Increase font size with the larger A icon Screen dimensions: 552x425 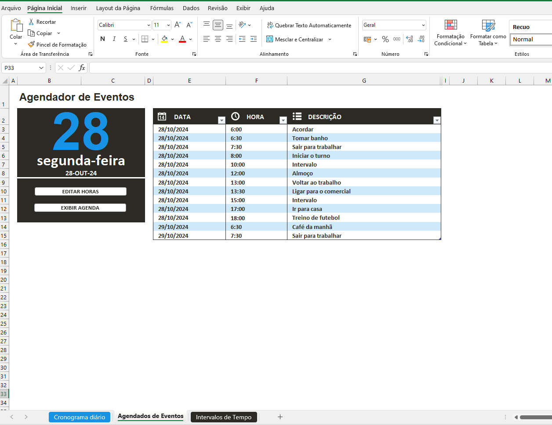pos(178,25)
